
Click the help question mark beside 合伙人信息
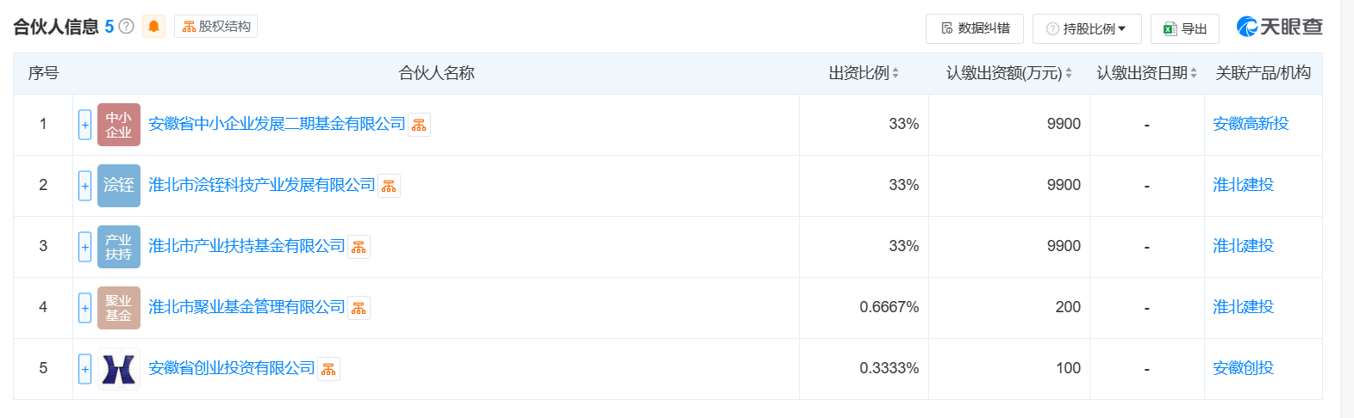(126, 27)
